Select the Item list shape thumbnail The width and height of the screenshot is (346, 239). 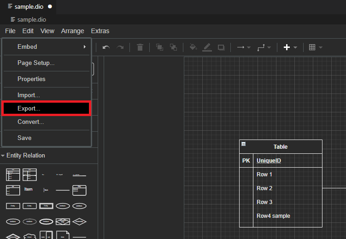tap(29, 189)
